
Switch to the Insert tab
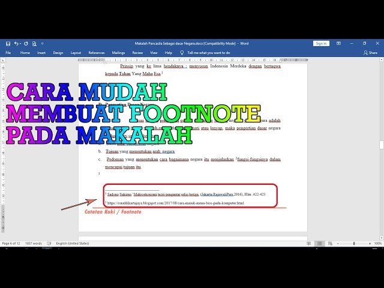tap(41, 53)
